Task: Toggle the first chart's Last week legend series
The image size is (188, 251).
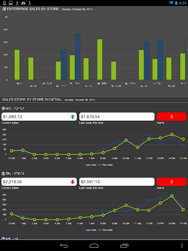Action: 89,165
